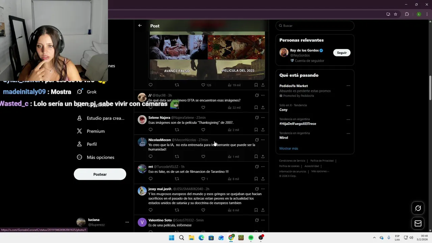This screenshot has height=243, width=432.
Task: Repost jessy mal.jes@.'s reply
Action: (177, 210)
